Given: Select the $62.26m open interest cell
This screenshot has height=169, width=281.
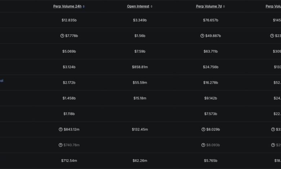Looking at the screenshot, I should 140,160.
